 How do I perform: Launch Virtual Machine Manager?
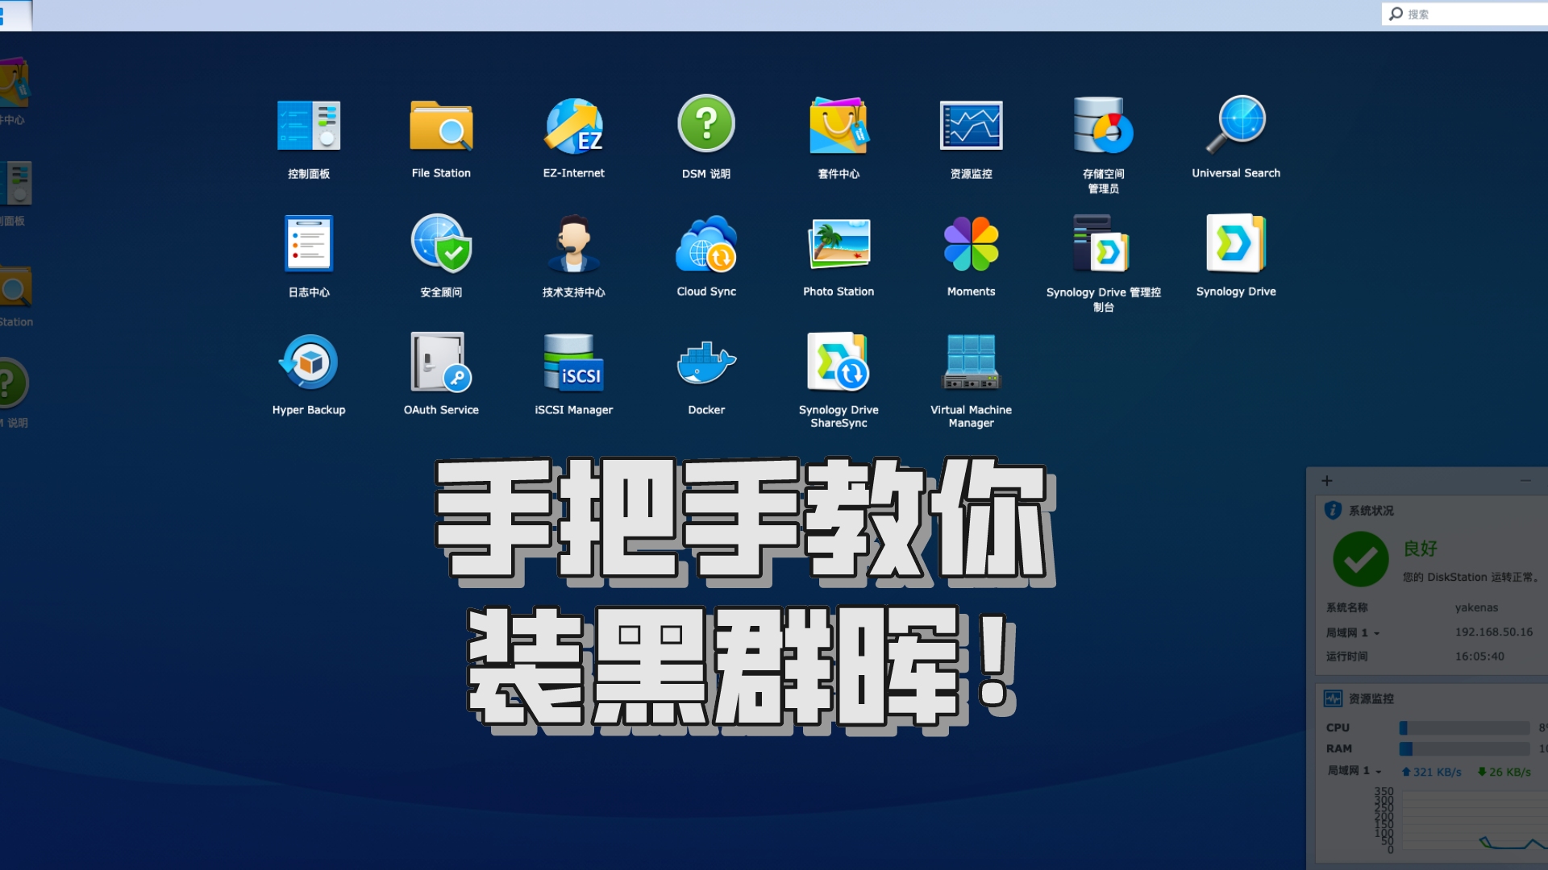click(x=971, y=362)
